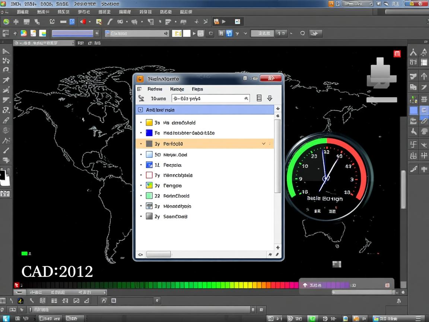The width and height of the screenshot is (429, 322).
Task: Click the green circular icon in top toolbar
Action: point(6,22)
